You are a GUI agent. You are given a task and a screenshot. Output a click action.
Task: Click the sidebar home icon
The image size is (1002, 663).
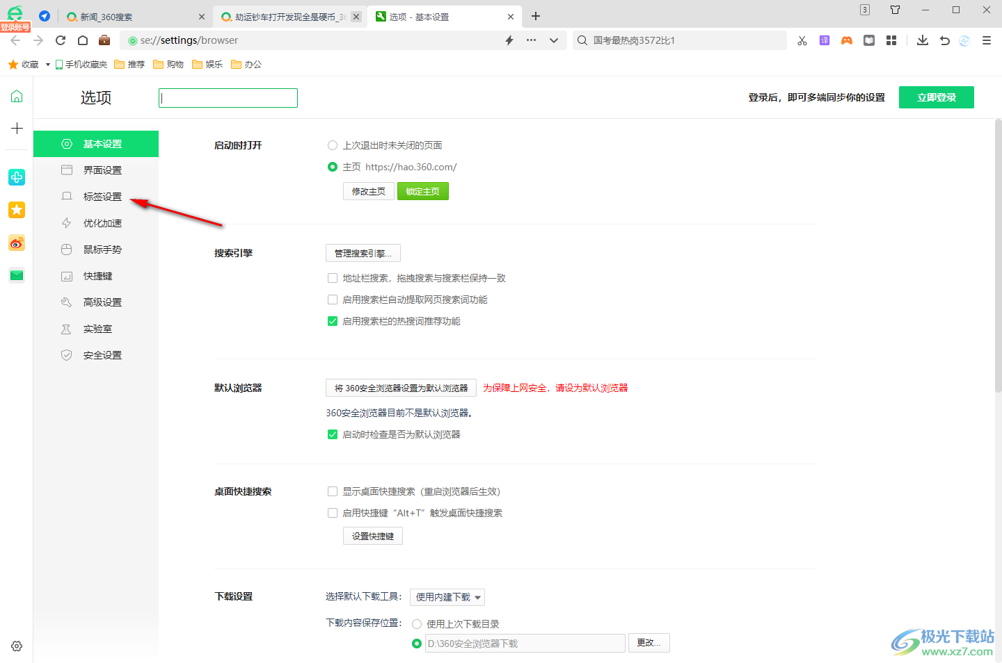point(17,97)
